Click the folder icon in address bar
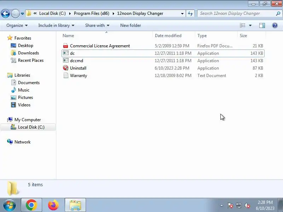283x212 pixels. pyautogui.click(x=29, y=13)
